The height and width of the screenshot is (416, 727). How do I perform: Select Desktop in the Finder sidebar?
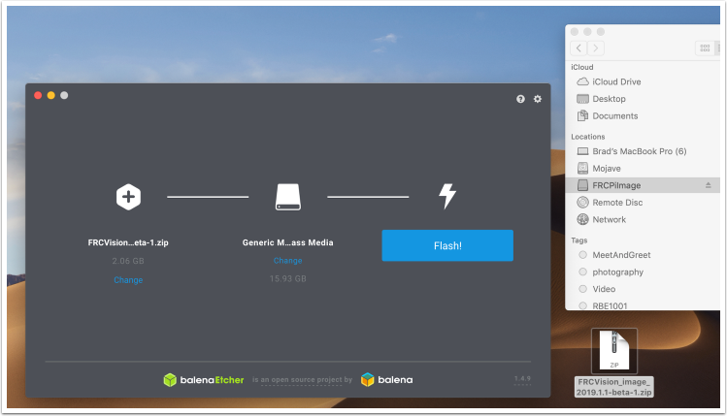609,99
